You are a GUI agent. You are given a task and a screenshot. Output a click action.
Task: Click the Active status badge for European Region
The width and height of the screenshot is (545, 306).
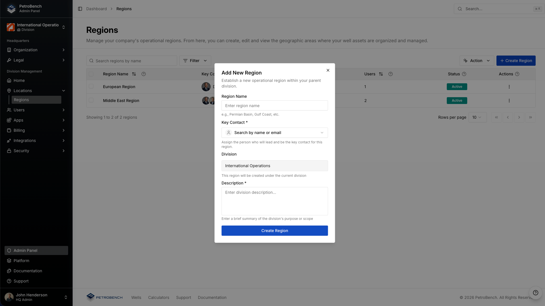(457, 87)
